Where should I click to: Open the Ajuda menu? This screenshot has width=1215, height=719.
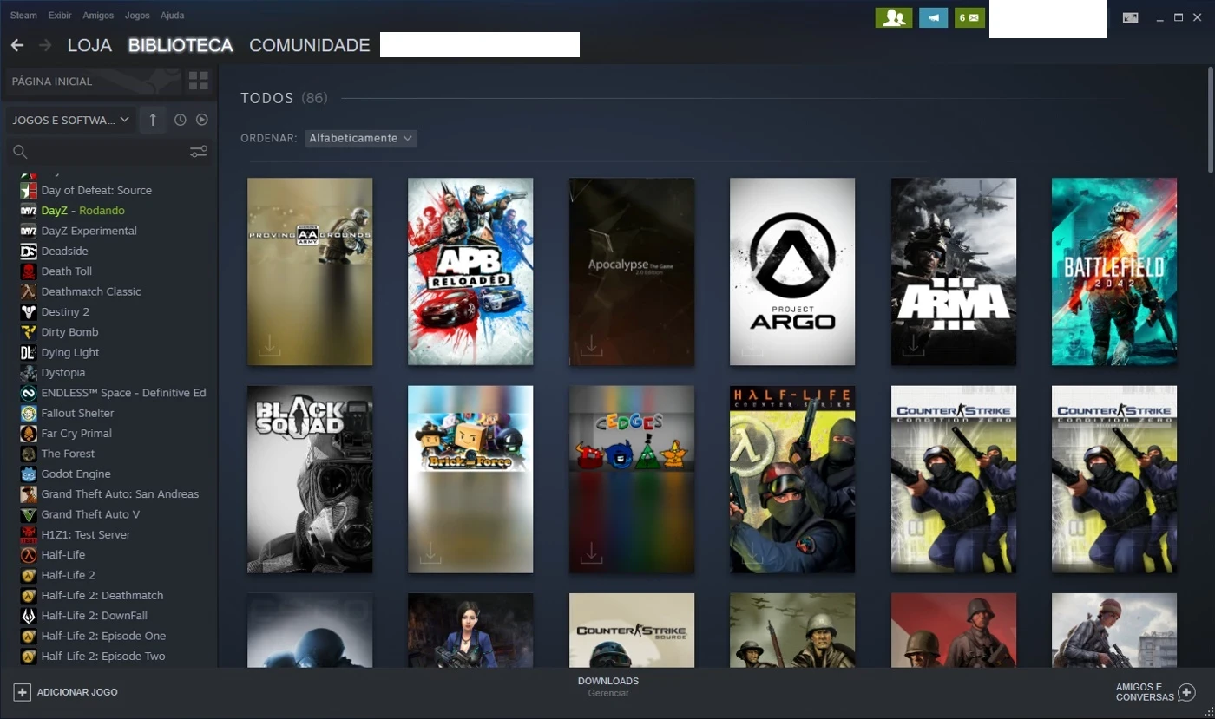click(x=172, y=16)
